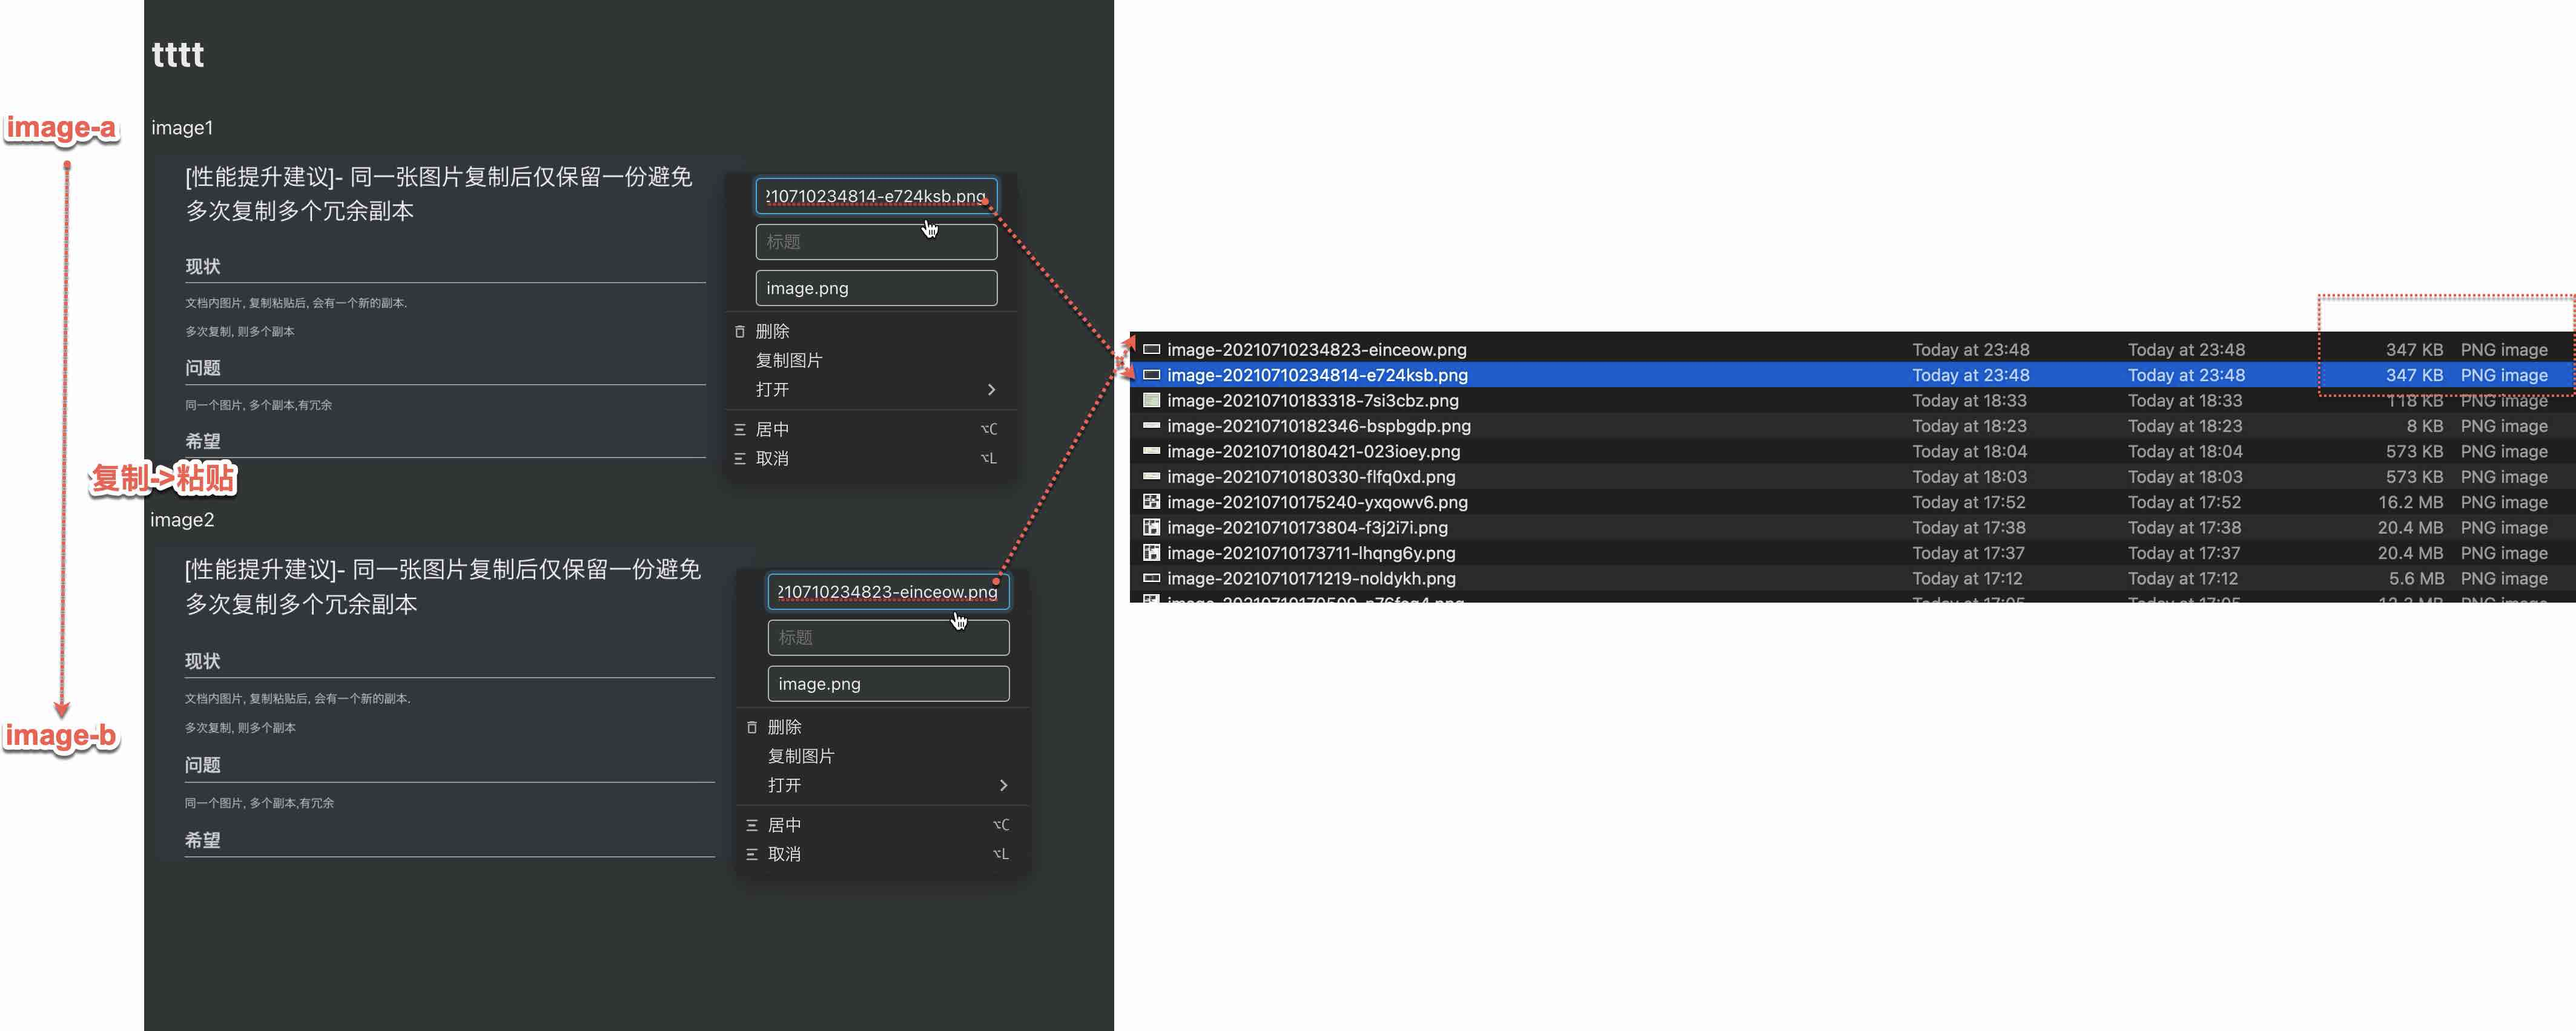This screenshot has height=1031, width=2576.
Task: Click upper image.png text field
Action: coord(876,289)
